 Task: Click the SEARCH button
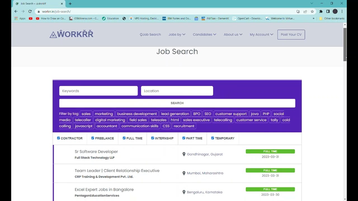pyautogui.click(x=177, y=103)
